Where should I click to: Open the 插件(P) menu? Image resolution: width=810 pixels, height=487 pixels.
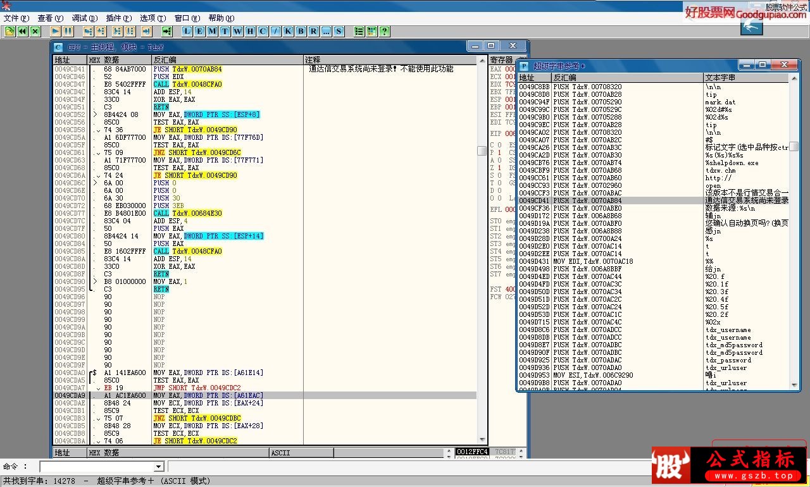click(119, 18)
